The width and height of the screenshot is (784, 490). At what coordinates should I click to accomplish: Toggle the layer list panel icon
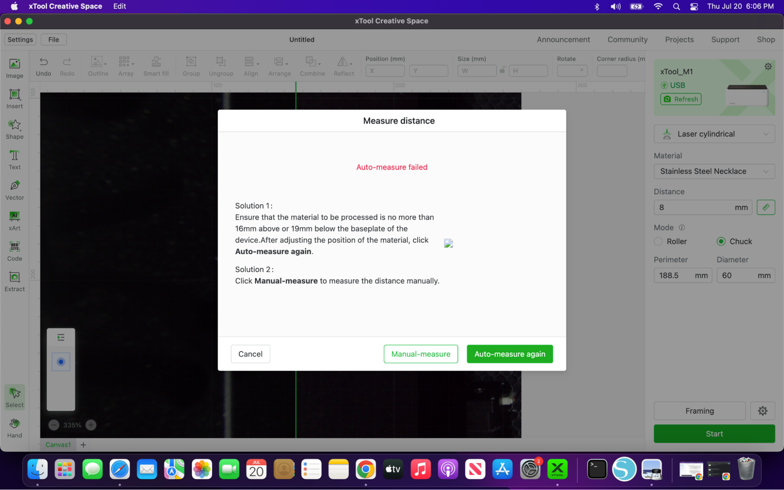61,338
